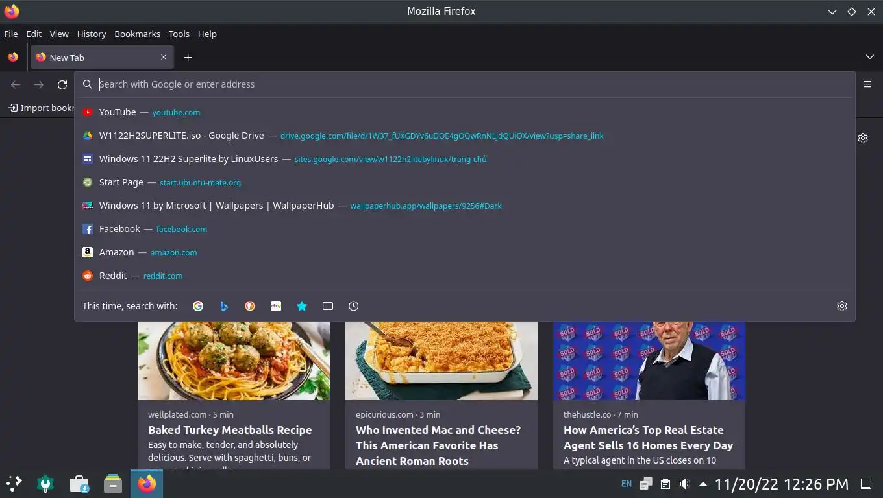This screenshot has width=883, height=498.
Task: Search this time with Bing
Action: [224, 306]
